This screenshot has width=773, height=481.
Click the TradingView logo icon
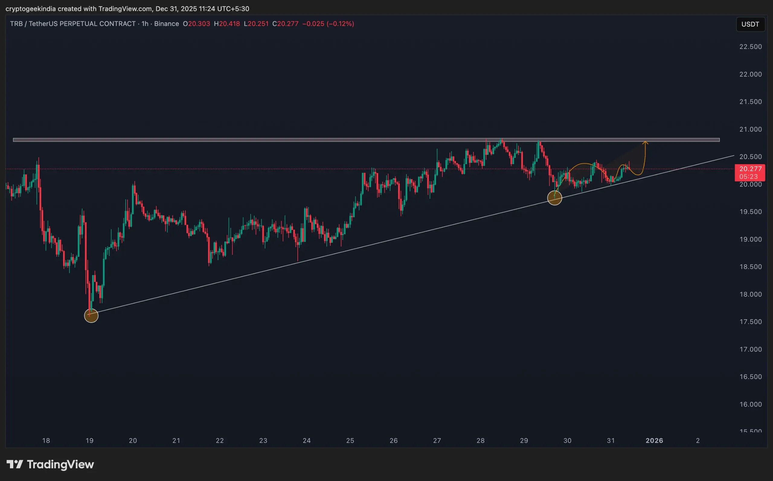tap(14, 464)
